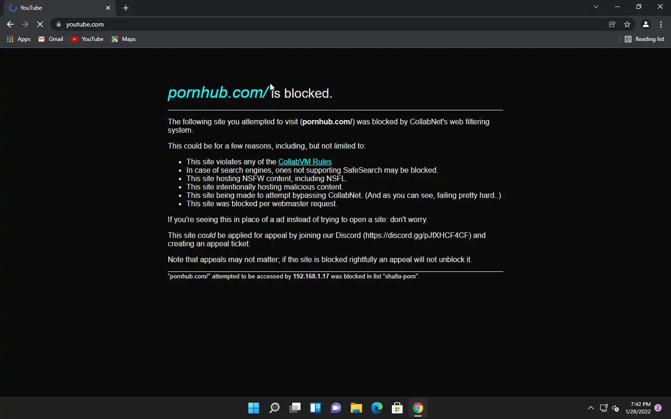Bookmark this tab with the star icon
This screenshot has height=419, width=671.
click(x=627, y=24)
